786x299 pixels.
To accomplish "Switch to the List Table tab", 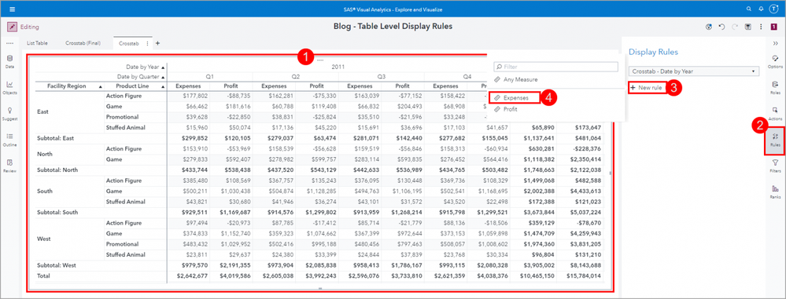I will (37, 43).
